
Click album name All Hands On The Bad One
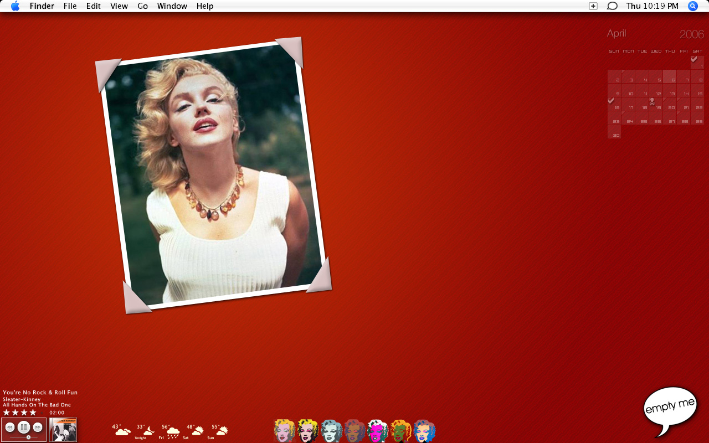click(x=37, y=405)
